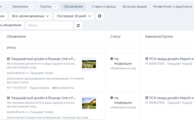Click the clock status icon of the first ad
The height and width of the screenshot is (120, 194).
tap(112, 59)
